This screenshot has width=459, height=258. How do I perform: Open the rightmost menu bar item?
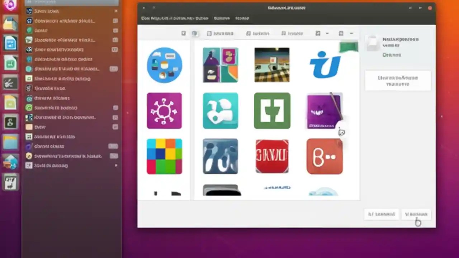pyautogui.click(x=242, y=18)
